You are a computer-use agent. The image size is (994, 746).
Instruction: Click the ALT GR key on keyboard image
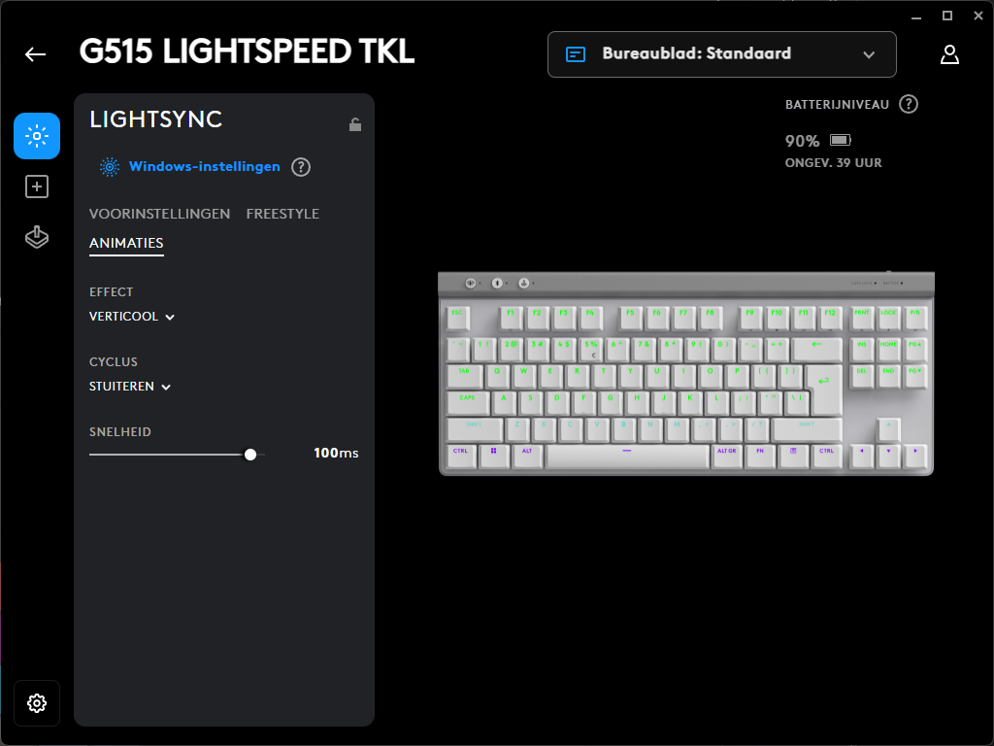tap(726, 455)
